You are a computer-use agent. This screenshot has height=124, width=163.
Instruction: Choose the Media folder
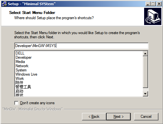[20, 62]
